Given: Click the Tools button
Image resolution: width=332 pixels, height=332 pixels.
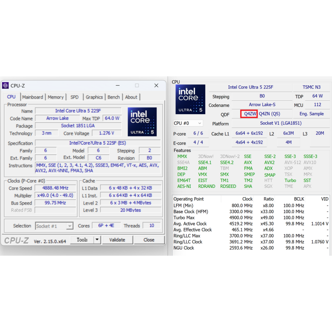Looking at the screenshot, I should (82, 240).
